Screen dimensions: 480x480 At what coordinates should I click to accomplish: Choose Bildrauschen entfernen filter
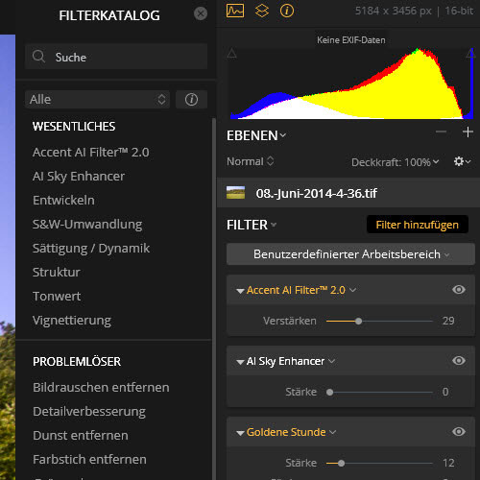click(x=101, y=388)
